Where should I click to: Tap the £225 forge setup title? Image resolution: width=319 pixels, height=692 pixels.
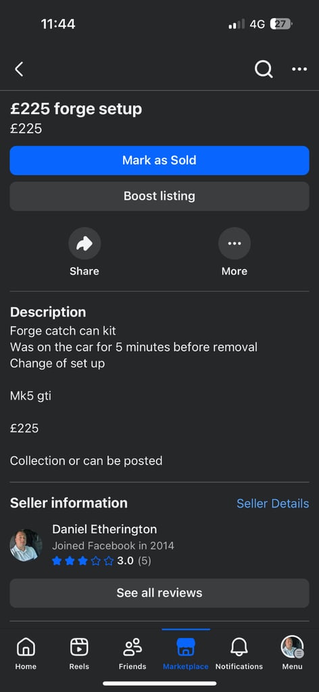pos(76,109)
